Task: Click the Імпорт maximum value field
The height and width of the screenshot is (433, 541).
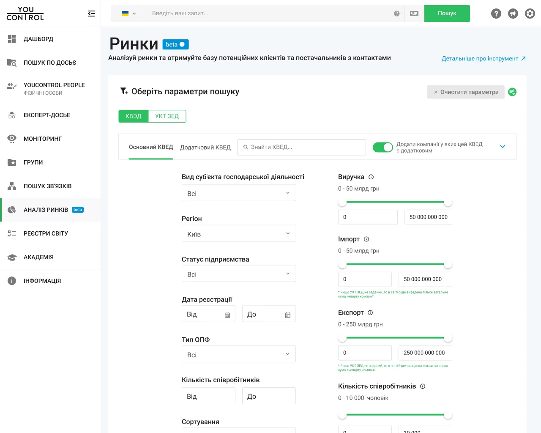Action: click(425, 279)
